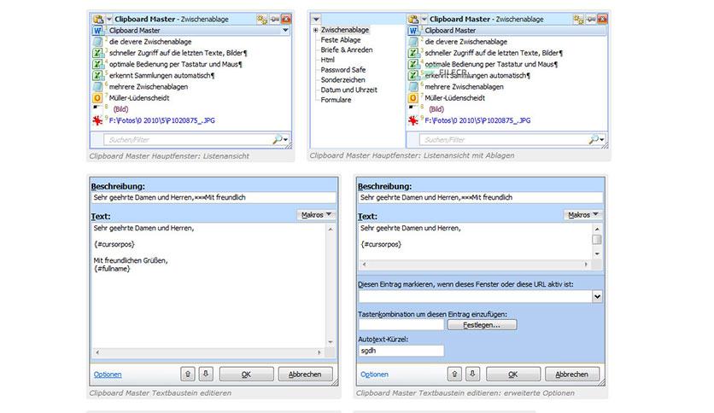Open the Makros dropdown in 'Textbaustein editieren' dialog
This screenshot has width=714, height=413.
tap(316, 215)
